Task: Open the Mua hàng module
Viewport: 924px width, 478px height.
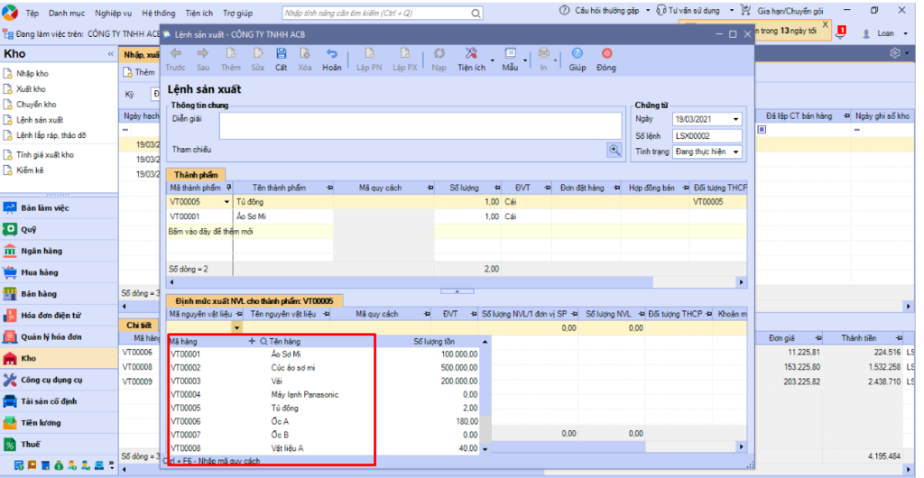Action: tap(59, 272)
